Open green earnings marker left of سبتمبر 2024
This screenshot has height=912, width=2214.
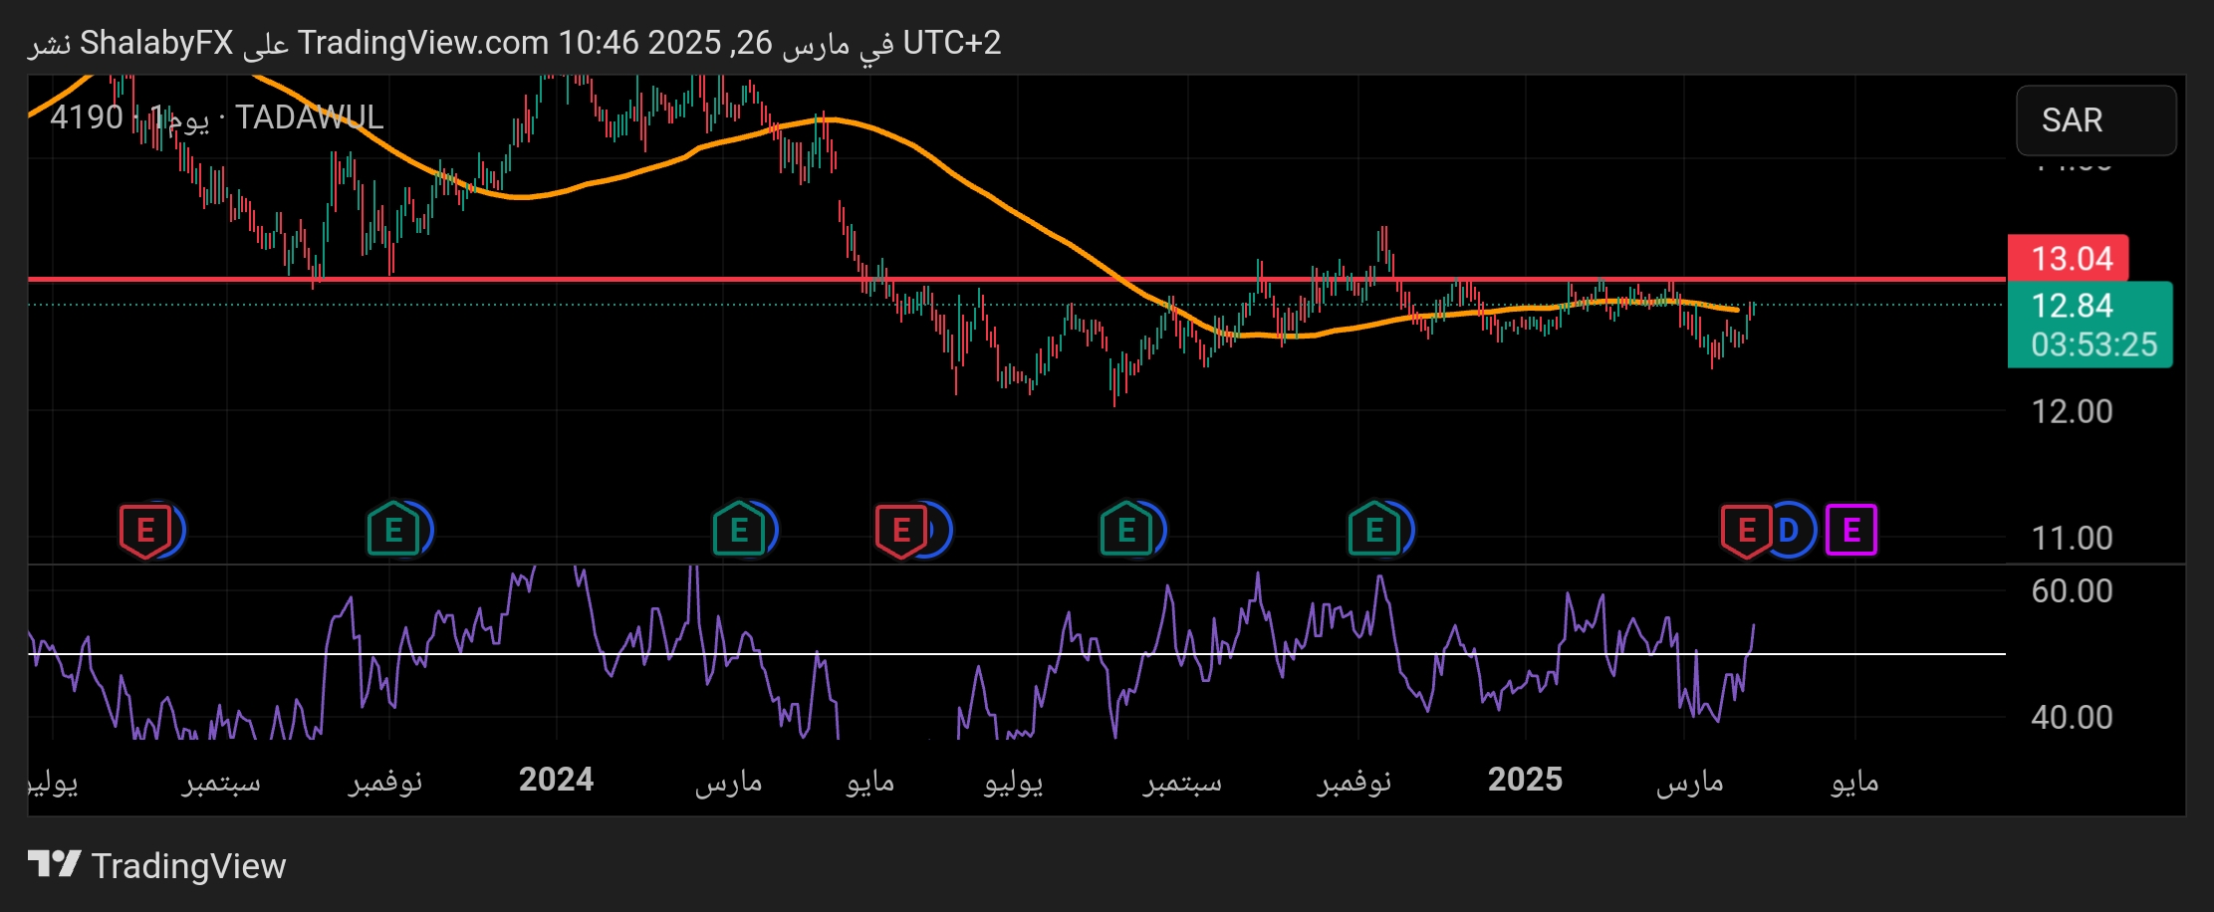pos(1125,530)
